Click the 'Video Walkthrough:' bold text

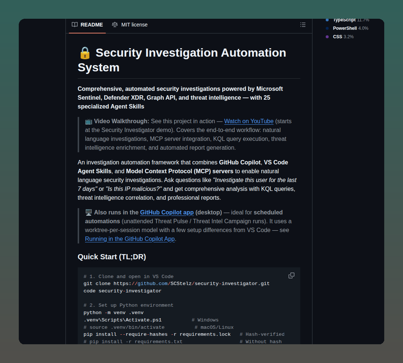(121, 121)
